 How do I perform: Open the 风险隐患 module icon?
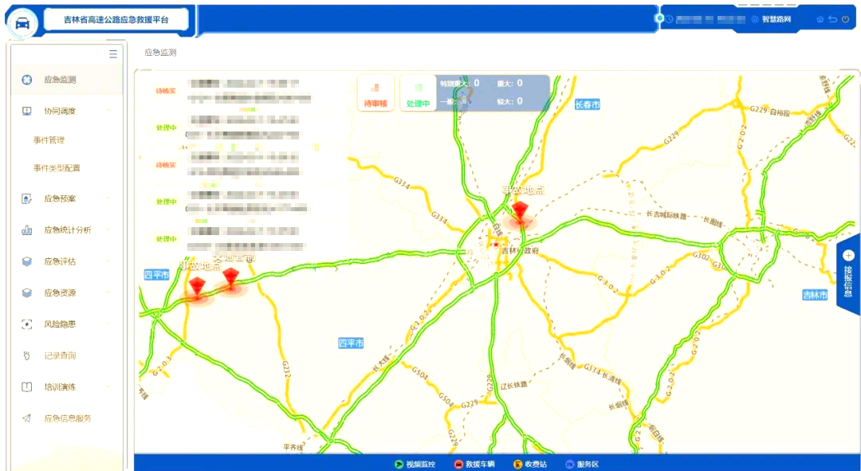26,324
